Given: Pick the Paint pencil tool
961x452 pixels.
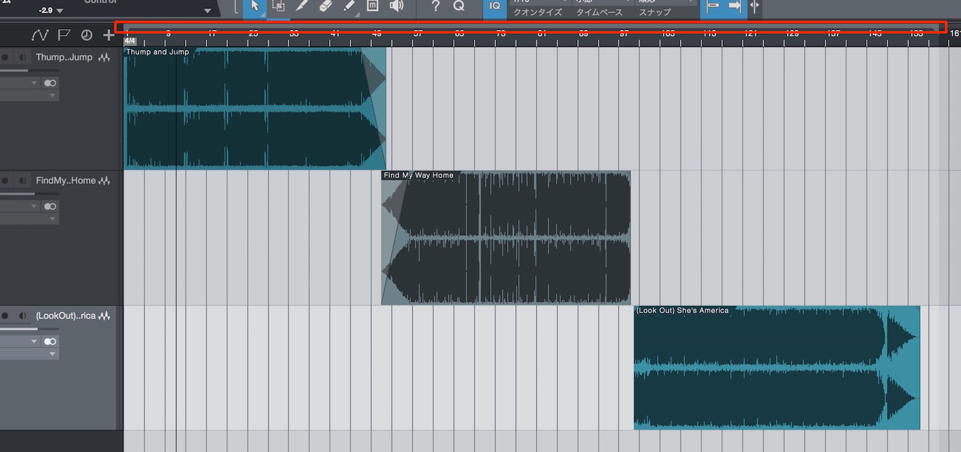Looking at the screenshot, I should pyautogui.click(x=349, y=6).
